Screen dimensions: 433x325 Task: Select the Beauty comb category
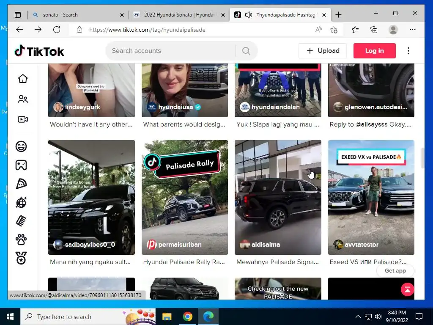click(x=21, y=221)
